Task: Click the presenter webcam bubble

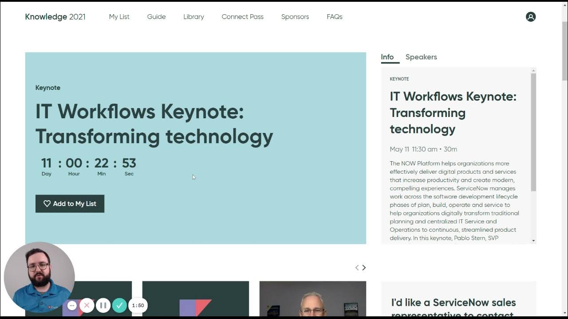Action: (x=39, y=277)
